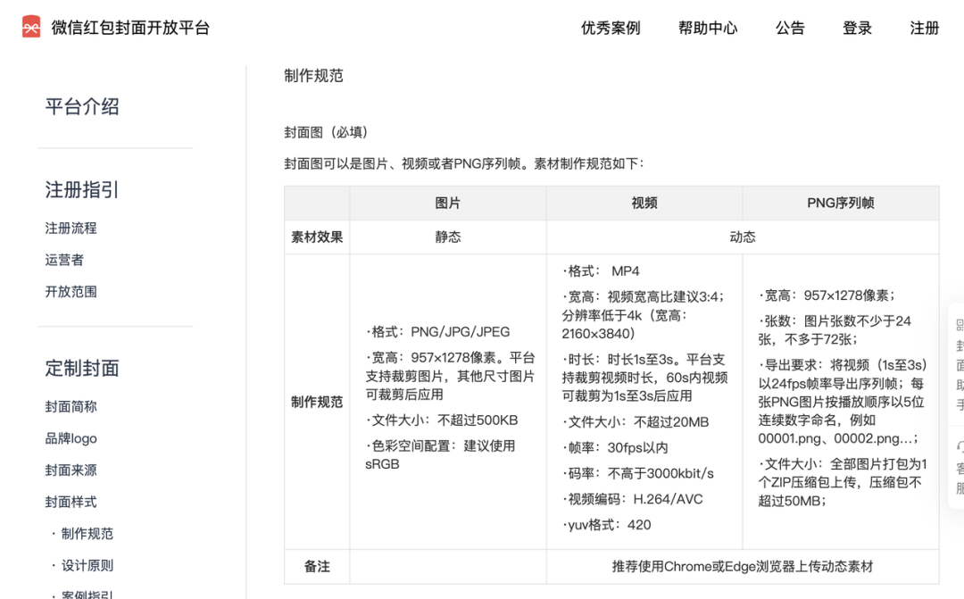View the 公告 announcements page
The height and width of the screenshot is (599, 964).
(x=791, y=28)
